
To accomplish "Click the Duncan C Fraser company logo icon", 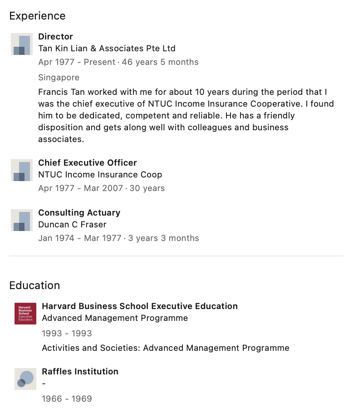I will click(22, 220).
